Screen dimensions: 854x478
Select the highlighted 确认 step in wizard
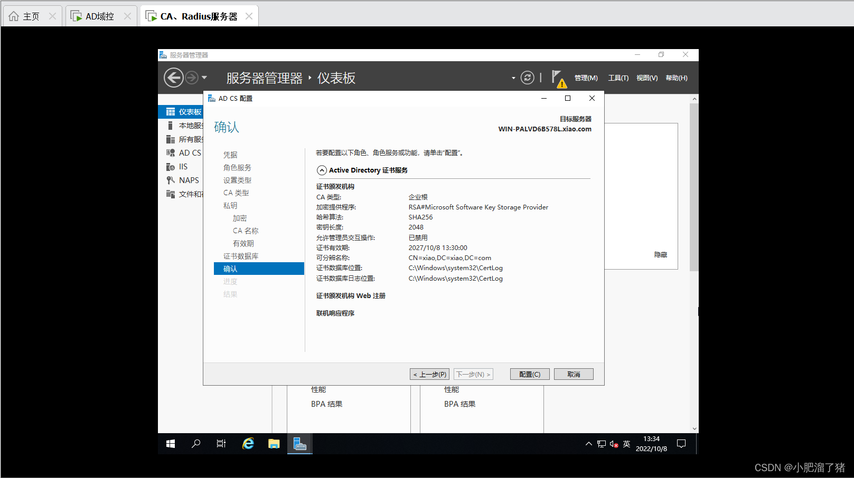coord(259,269)
